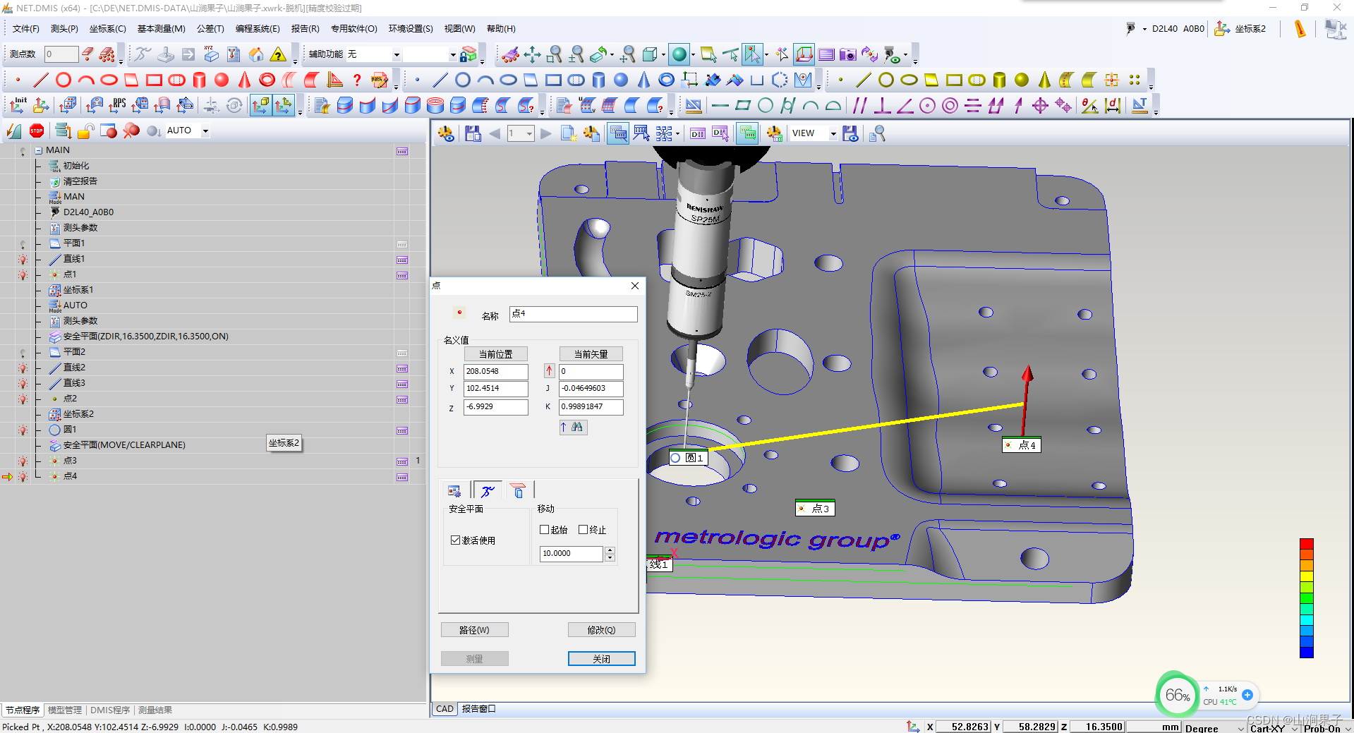The image size is (1354, 733).
Task: Check the 终止 move checkbox
Action: [583, 529]
